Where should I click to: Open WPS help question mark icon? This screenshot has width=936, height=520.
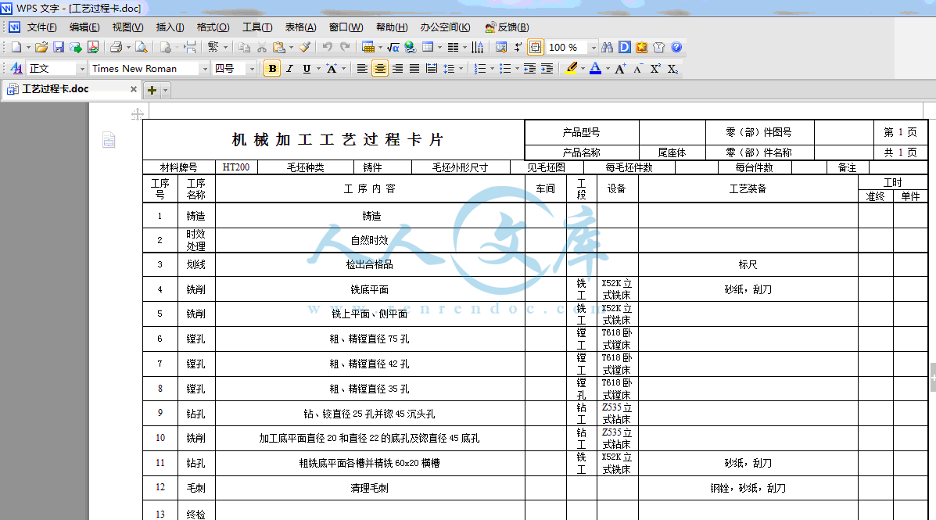click(x=676, y=47)
